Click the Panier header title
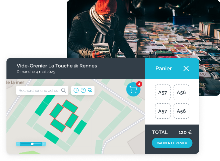This screenshot has height=161, width=220. click(x=164, y=68)
